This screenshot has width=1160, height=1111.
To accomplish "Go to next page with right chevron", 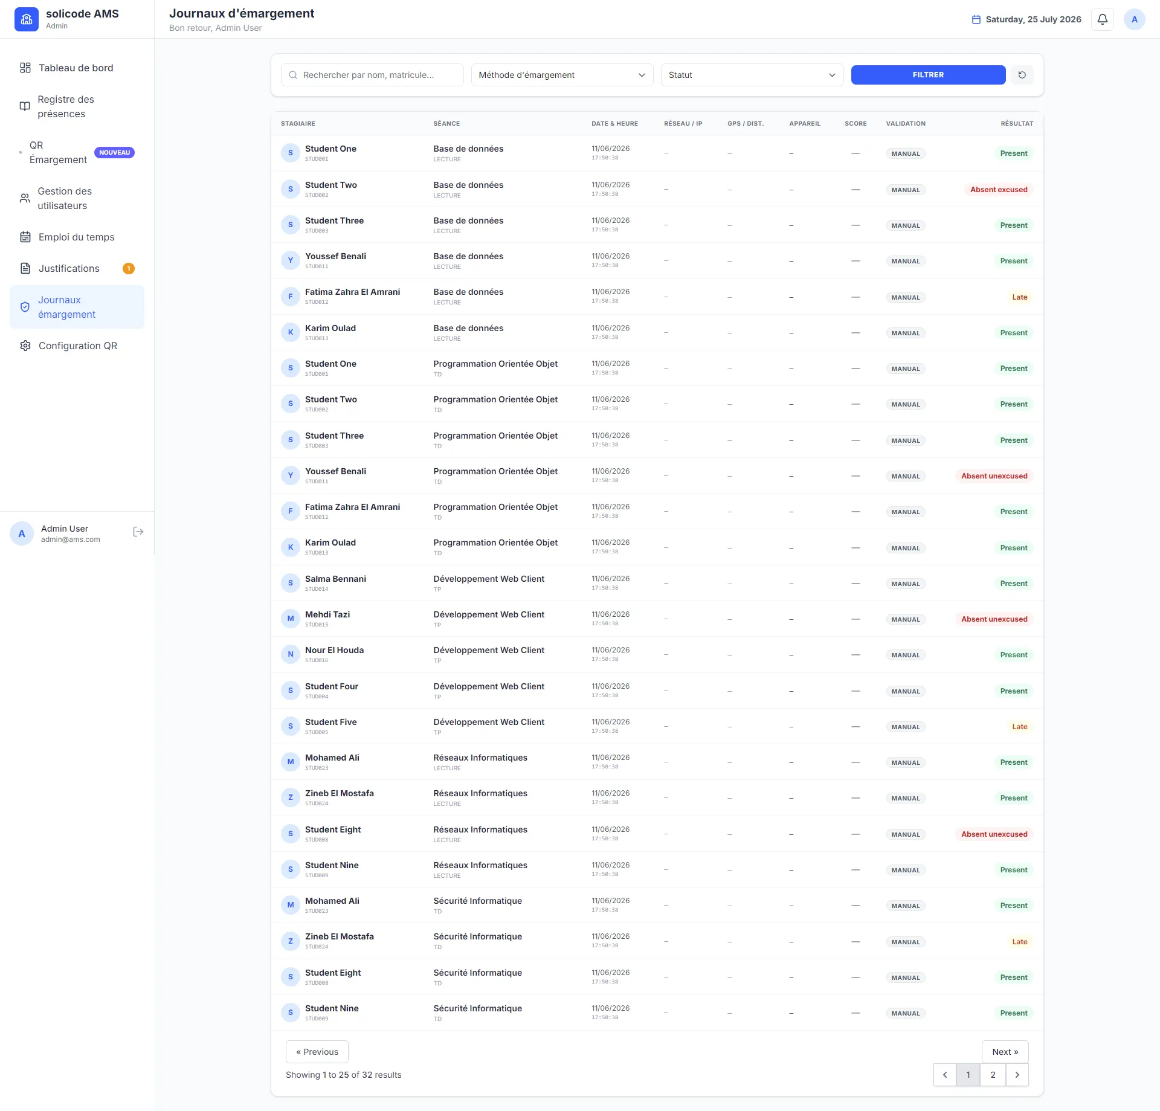I will [x=1017, y=1075].
